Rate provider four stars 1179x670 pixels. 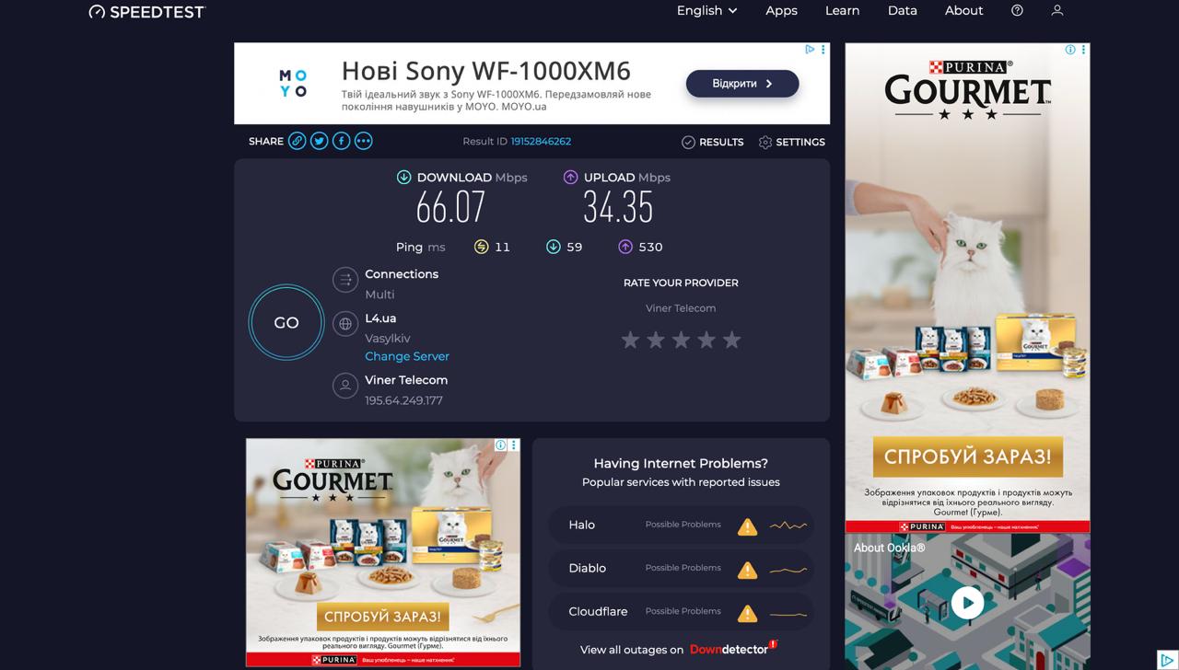pyautogui.click(x=706, y=341)
